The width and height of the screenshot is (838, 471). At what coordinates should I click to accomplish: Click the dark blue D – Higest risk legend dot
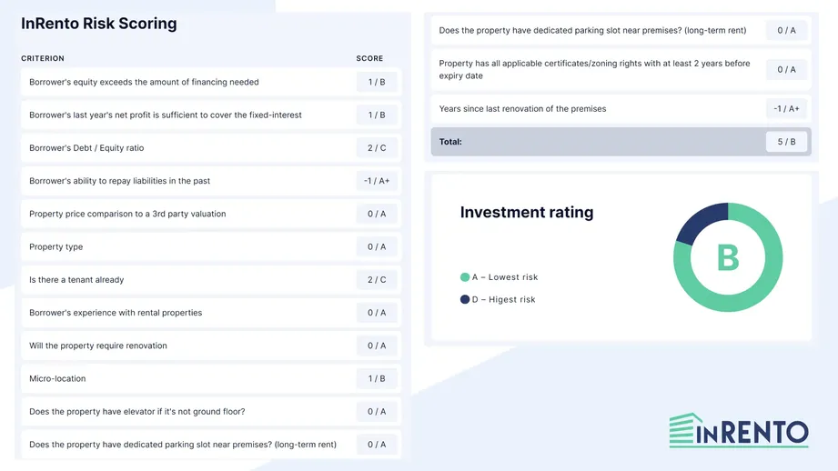[x=465, y=299]
